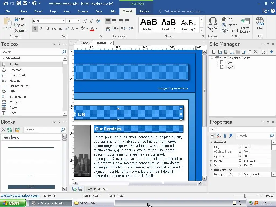Open the File menu
The height and width of the screenshot is (207, 276).
(8, 11)
